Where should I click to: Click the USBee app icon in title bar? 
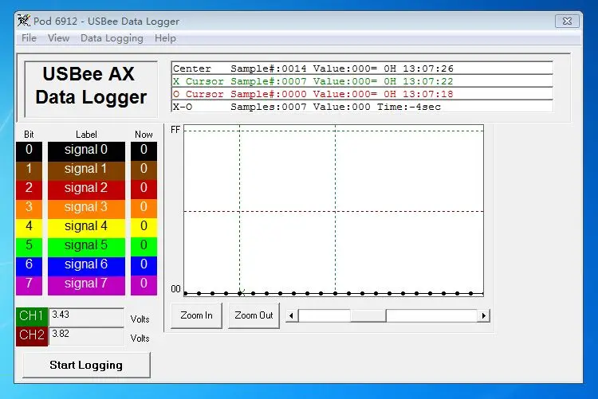tap(24, 21)
